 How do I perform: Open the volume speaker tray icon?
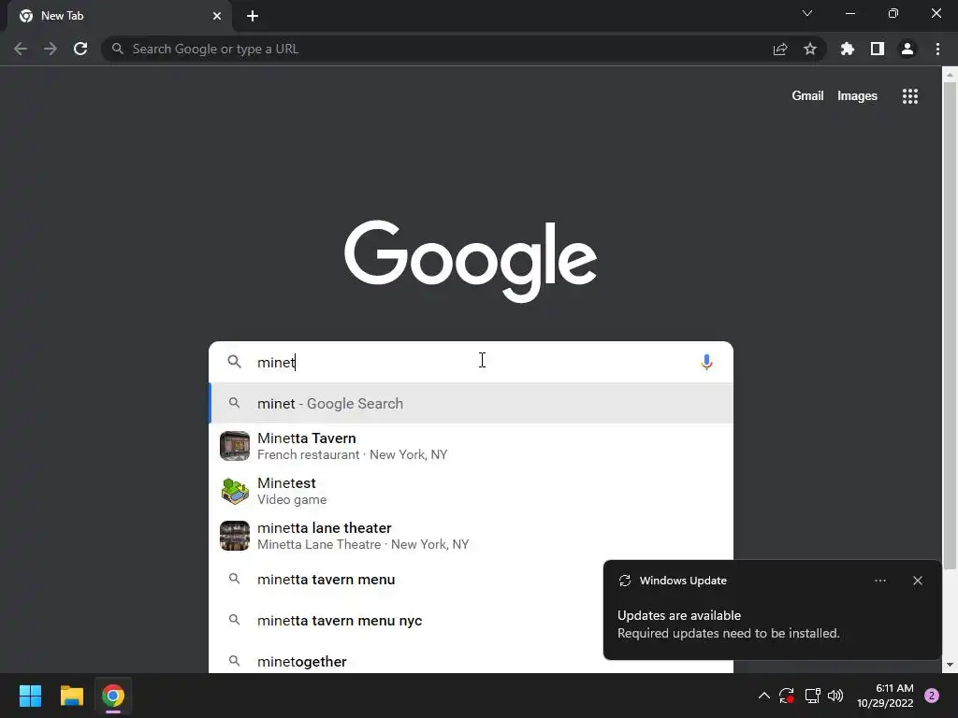tap(835, 696)
